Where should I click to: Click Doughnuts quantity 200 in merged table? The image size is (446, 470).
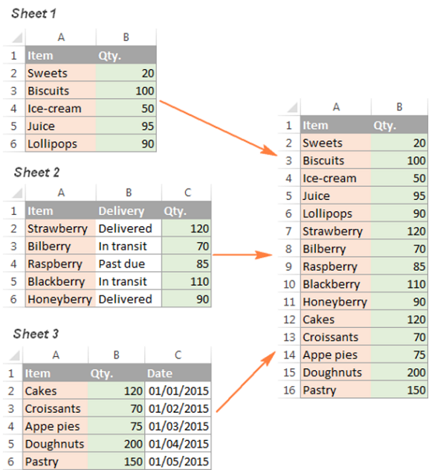point(399,373)
